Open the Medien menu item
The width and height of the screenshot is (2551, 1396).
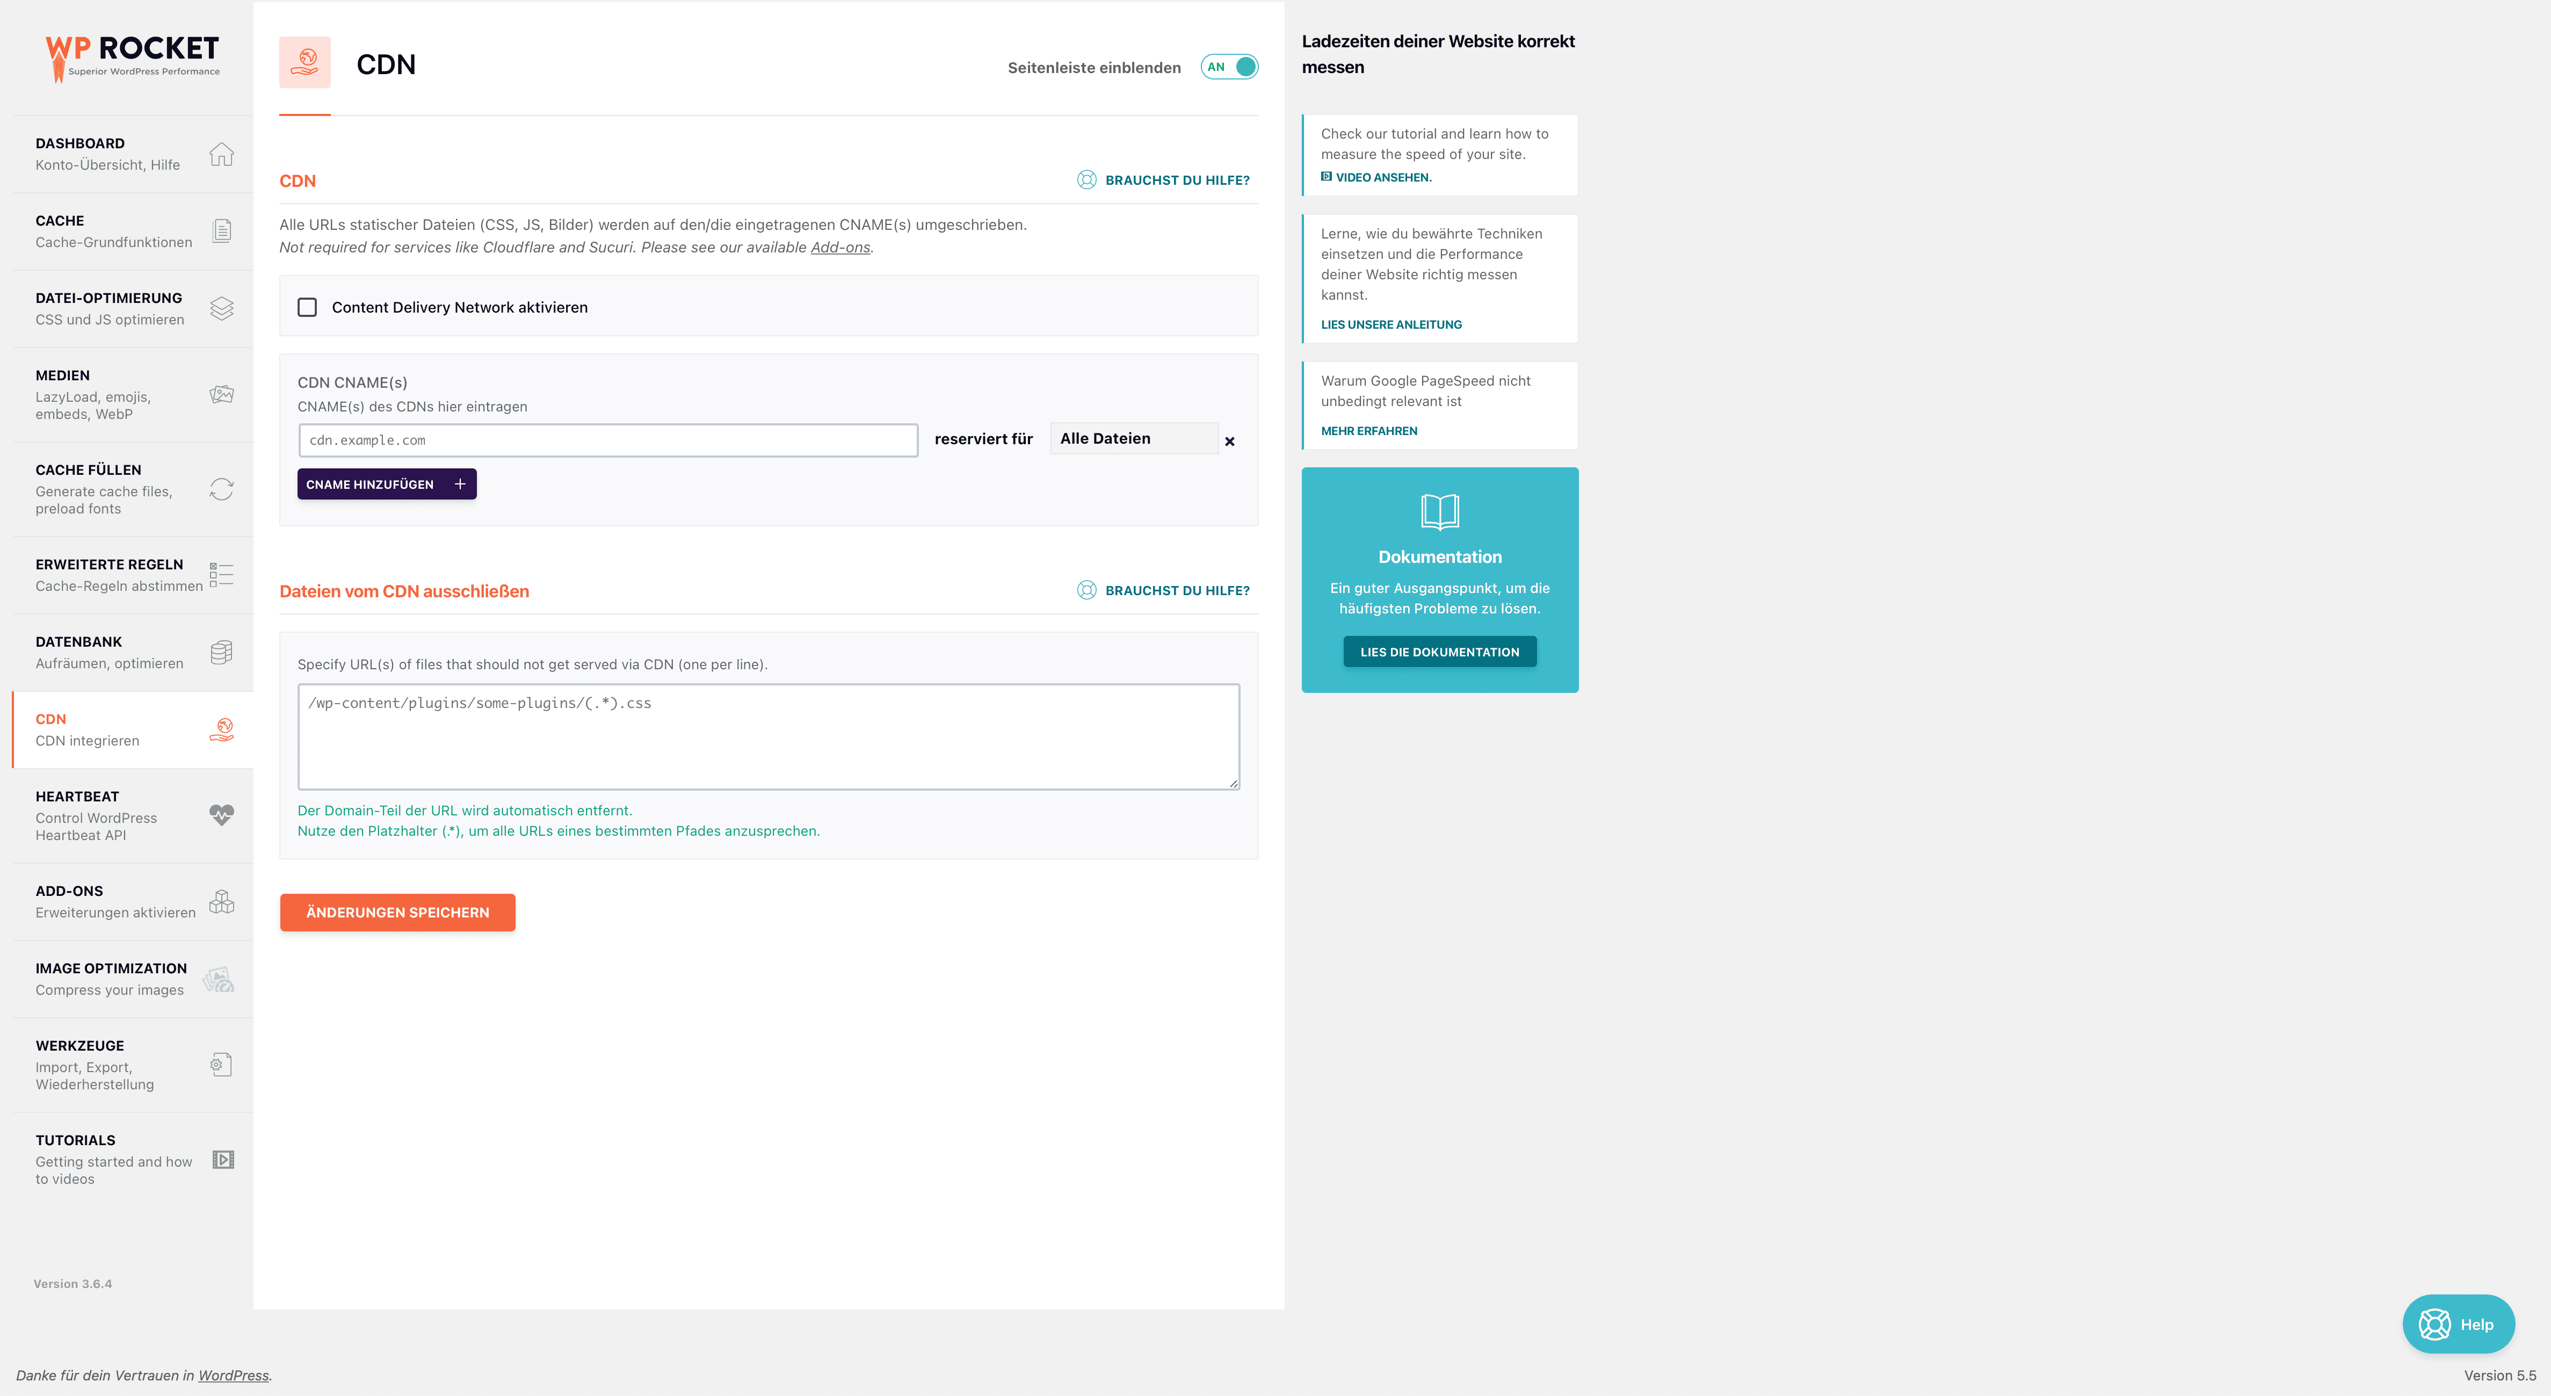133,394
